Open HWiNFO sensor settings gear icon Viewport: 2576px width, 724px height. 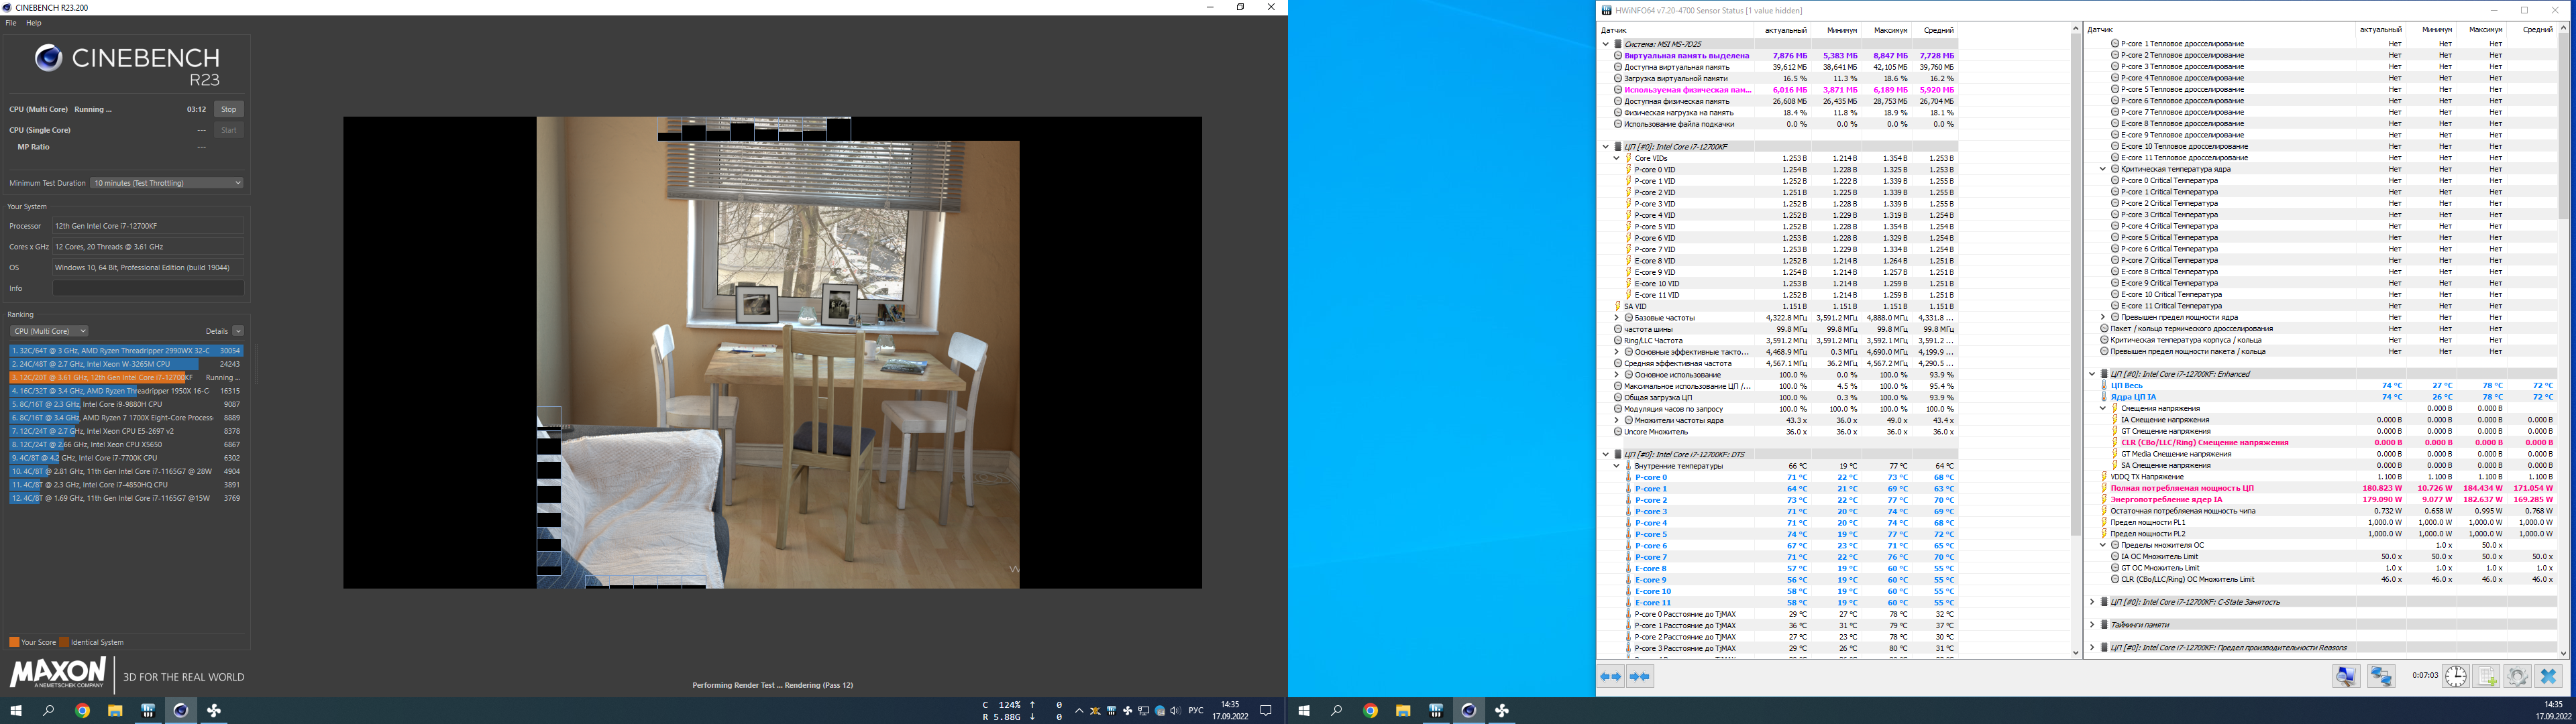click(2517, 677)
